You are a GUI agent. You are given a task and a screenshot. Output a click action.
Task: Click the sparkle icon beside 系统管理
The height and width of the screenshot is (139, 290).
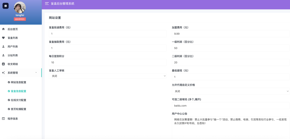coord(3,73)
